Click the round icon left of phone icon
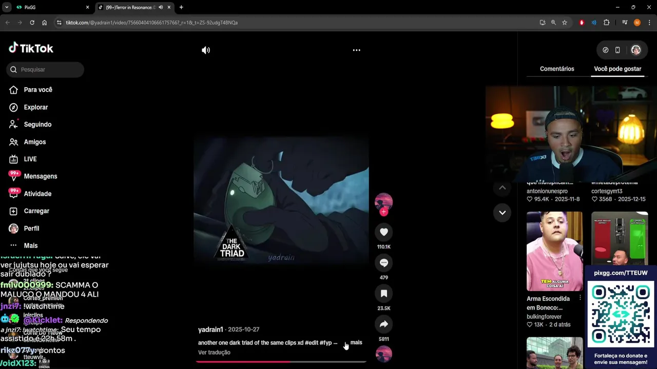Image resolution: width=657 pixels, height=369 pixels. (x=605, y=50)
